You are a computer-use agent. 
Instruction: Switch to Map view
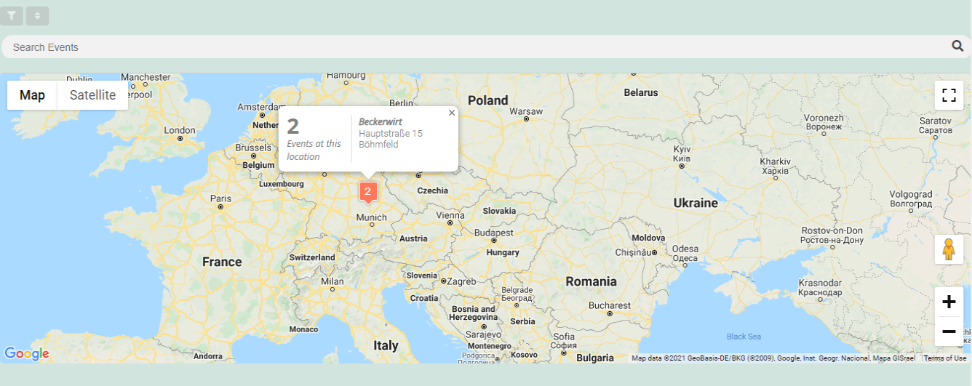pos(32,95)
